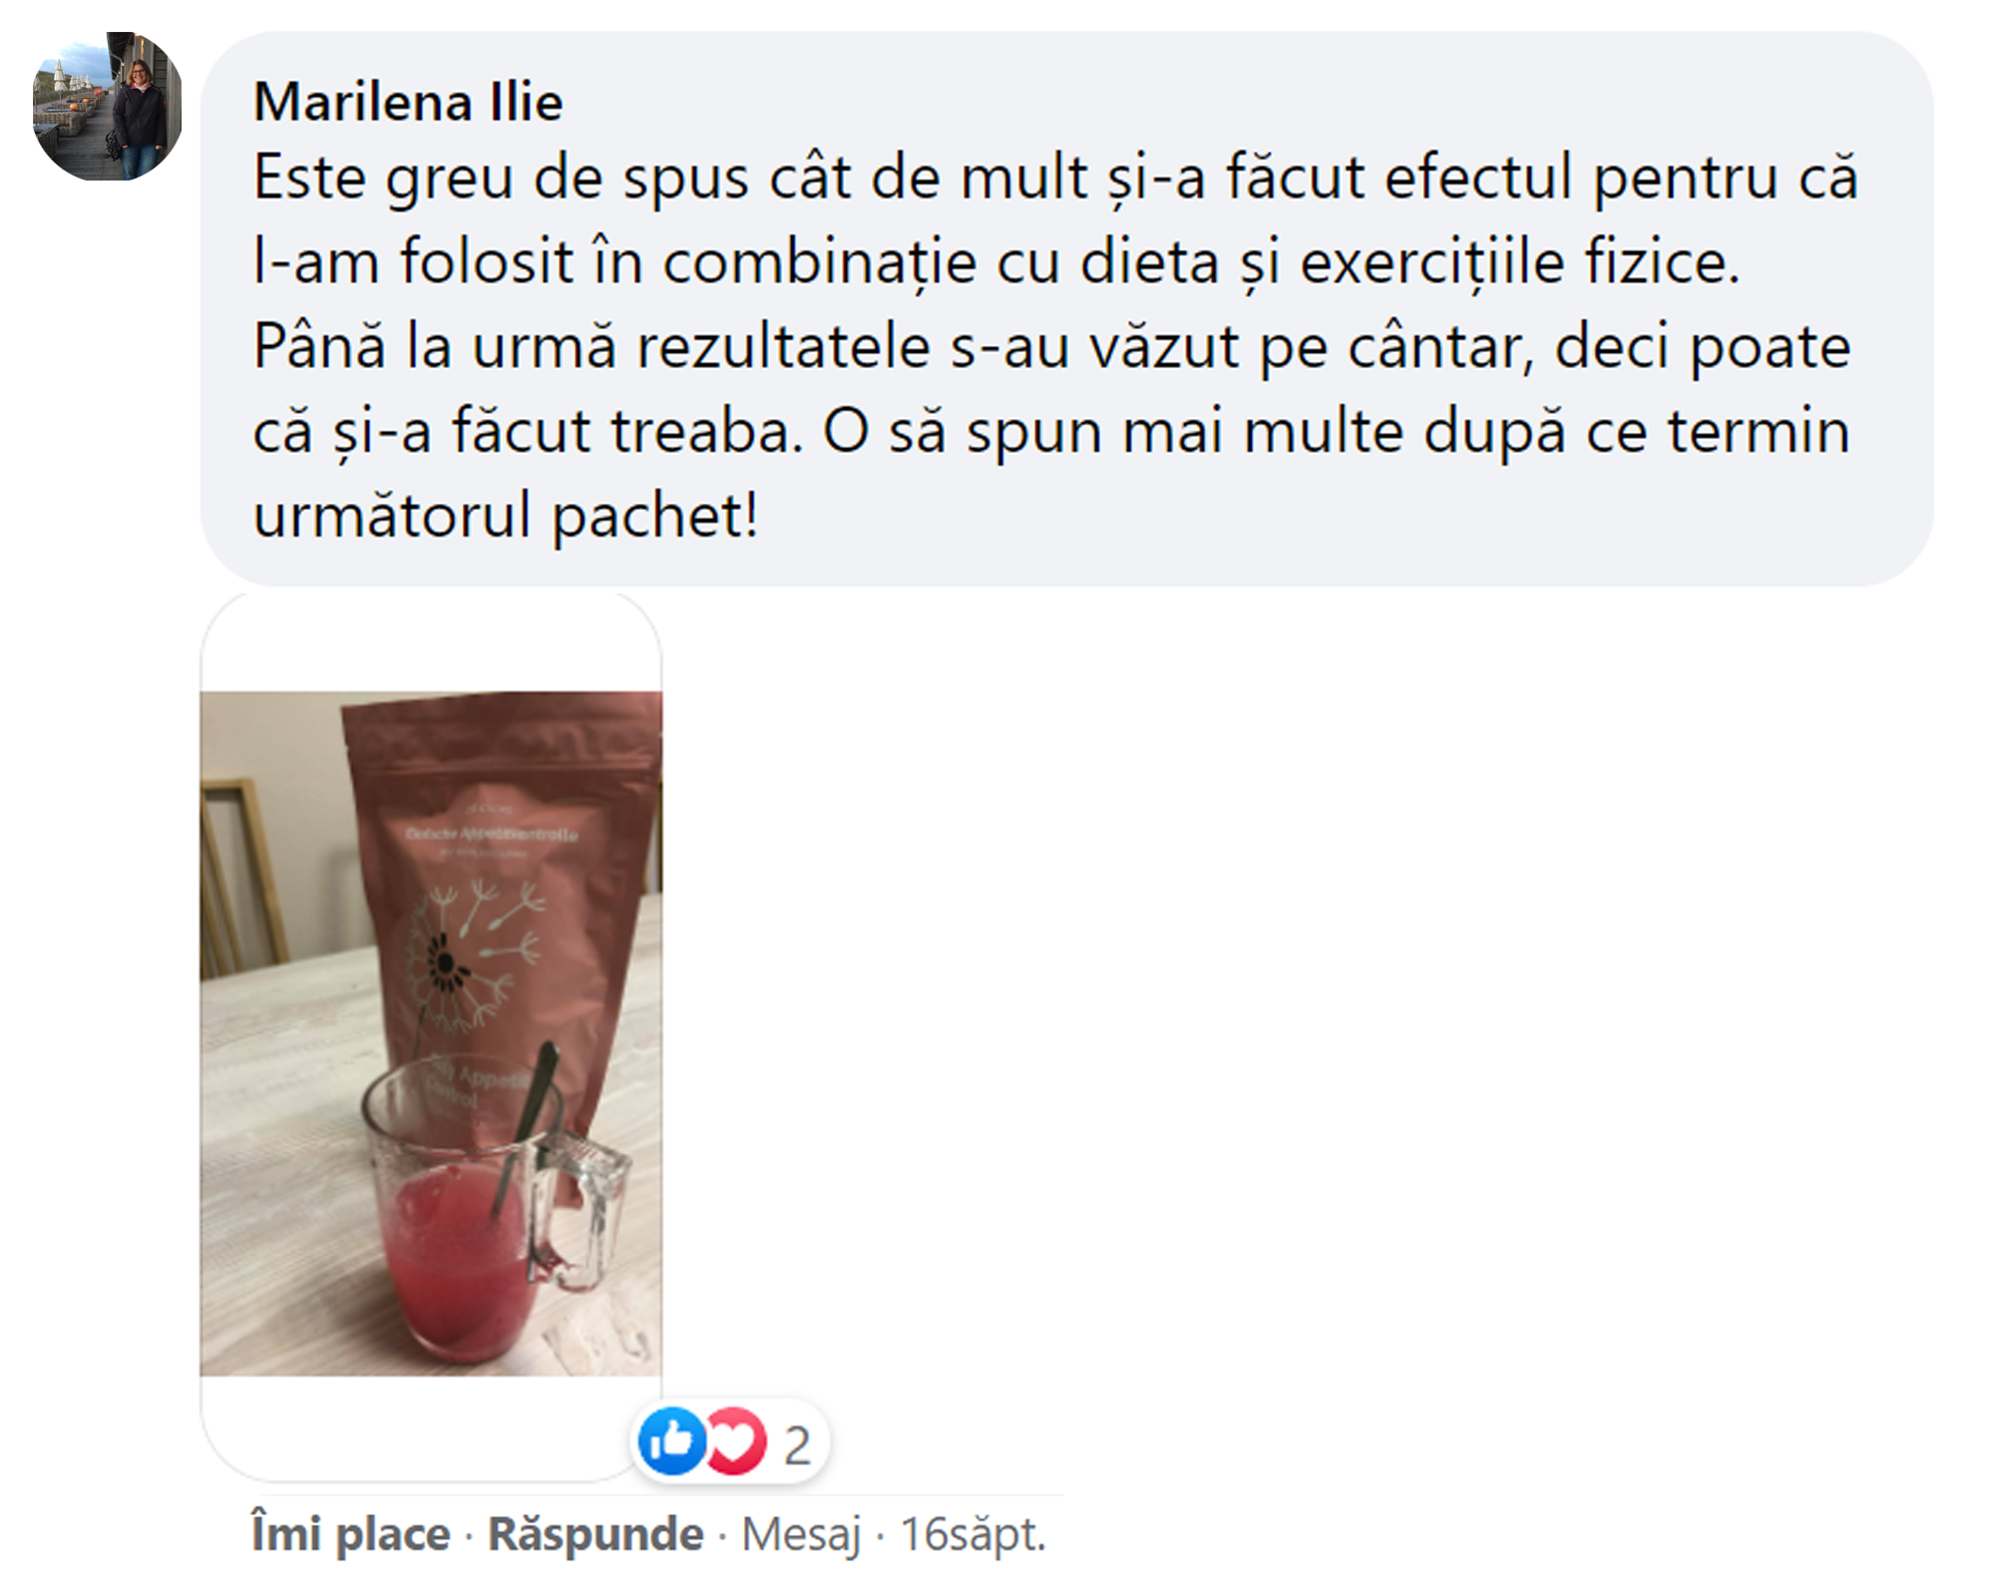This screenshot has height=1586, width=1995.
Task: Click the wooden chair in photo background
Action: 239,878
